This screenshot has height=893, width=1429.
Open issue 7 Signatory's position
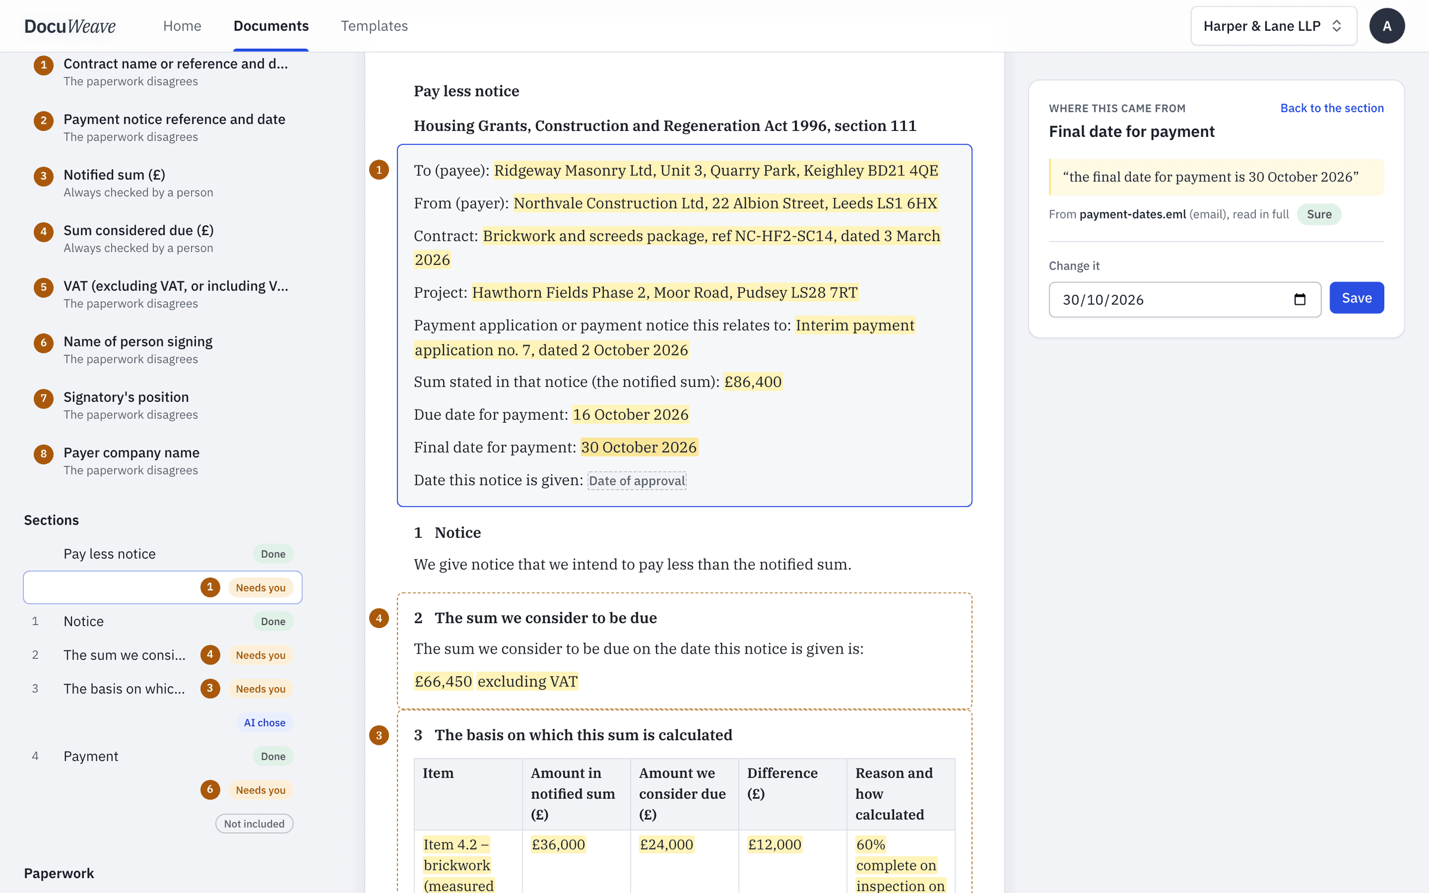162,405
